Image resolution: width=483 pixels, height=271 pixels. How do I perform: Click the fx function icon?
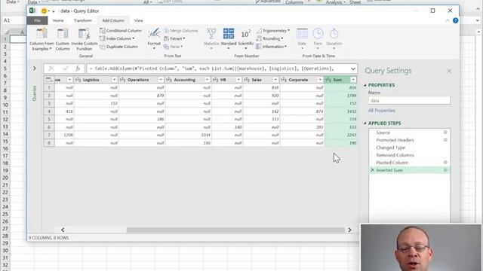78,69
